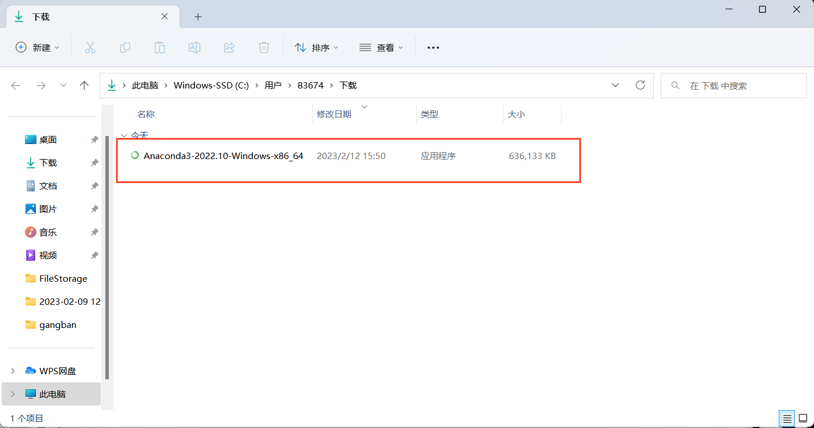
Task: Click 83674 in the address breadcrumb
Action: coord(310,85)
